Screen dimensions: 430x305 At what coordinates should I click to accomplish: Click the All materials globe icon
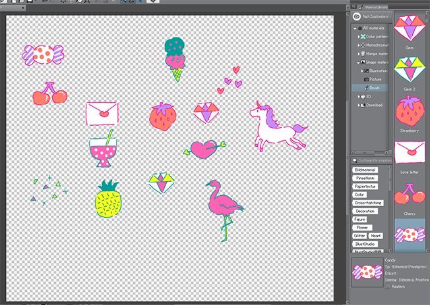point(360,28)
